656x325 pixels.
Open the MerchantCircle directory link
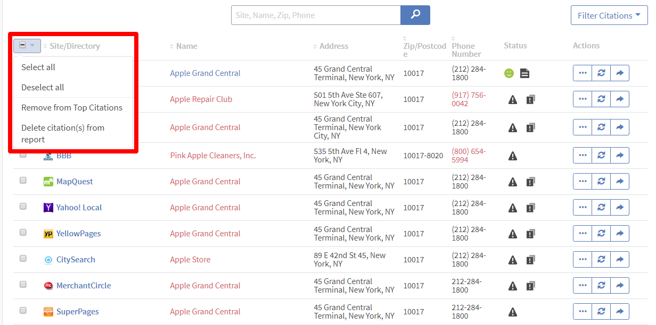84,286
